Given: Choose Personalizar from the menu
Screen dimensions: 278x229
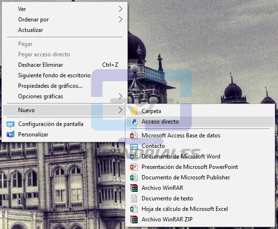Looking at the screenshot, I should [64, 135].
